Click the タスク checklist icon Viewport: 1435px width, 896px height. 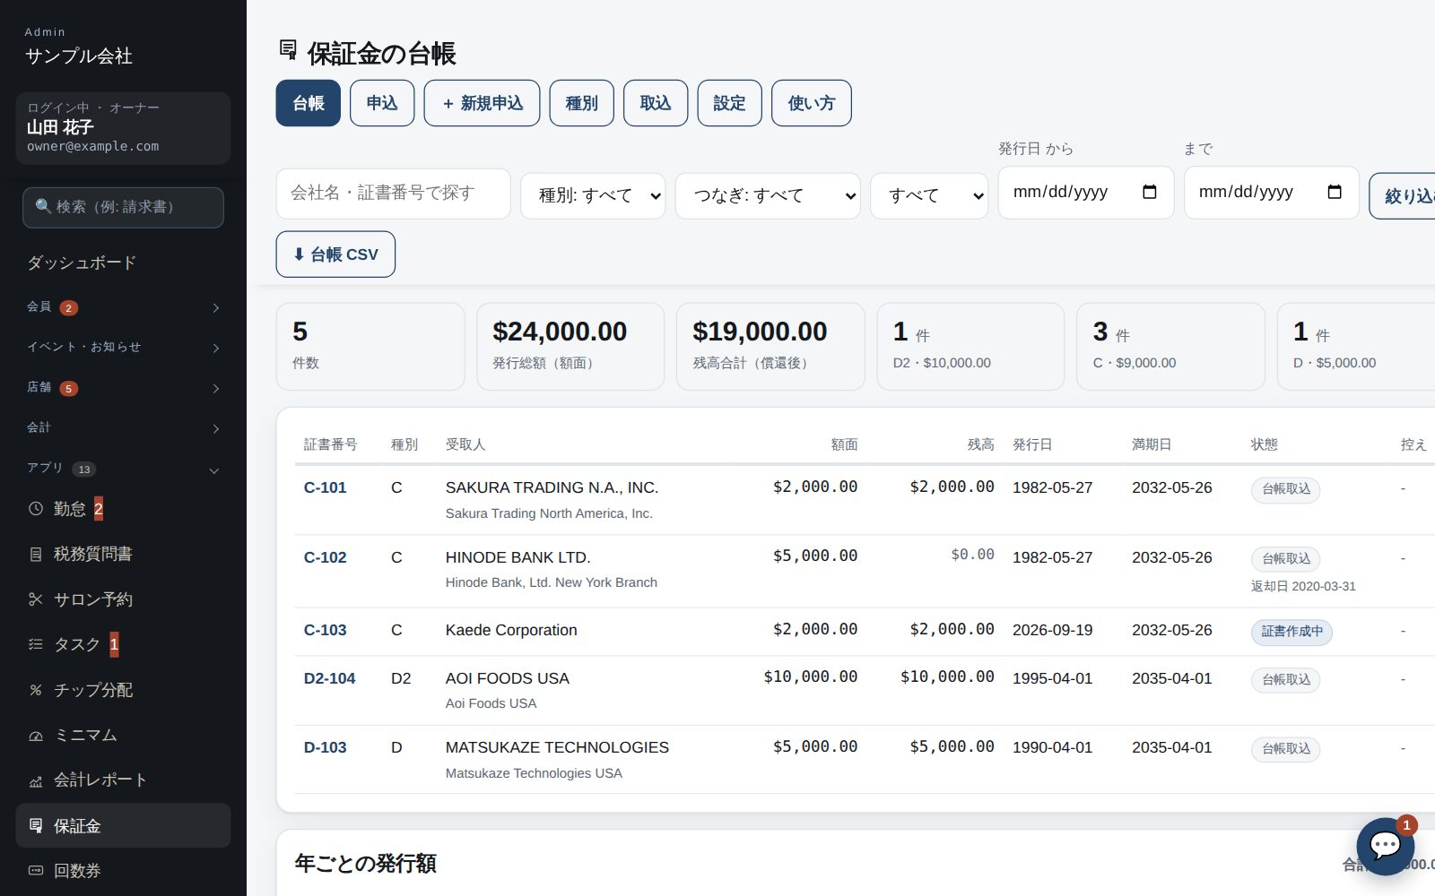click(x=36, y=644)
